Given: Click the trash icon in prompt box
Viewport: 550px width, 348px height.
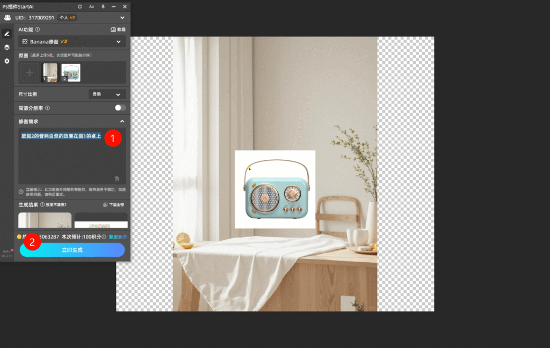Looking at the screenshot, I should click(x=117, y=179).
